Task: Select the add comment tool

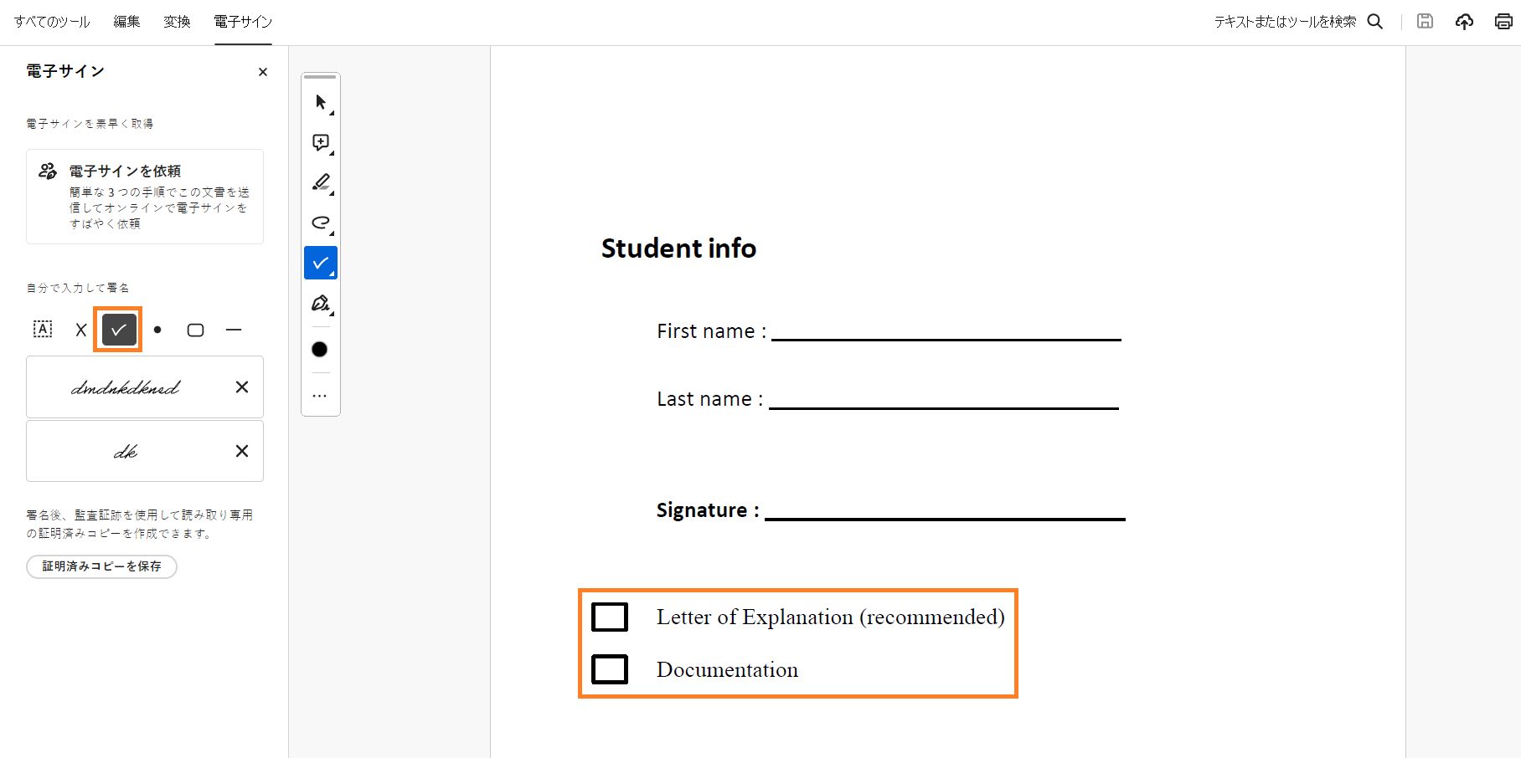Action: pyautogui.click(x=321, y=142)
